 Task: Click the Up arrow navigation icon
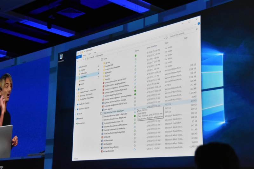coord(85,59)
